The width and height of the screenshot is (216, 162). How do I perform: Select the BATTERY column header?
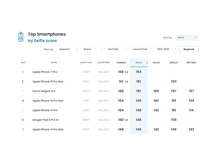(191, 63)
